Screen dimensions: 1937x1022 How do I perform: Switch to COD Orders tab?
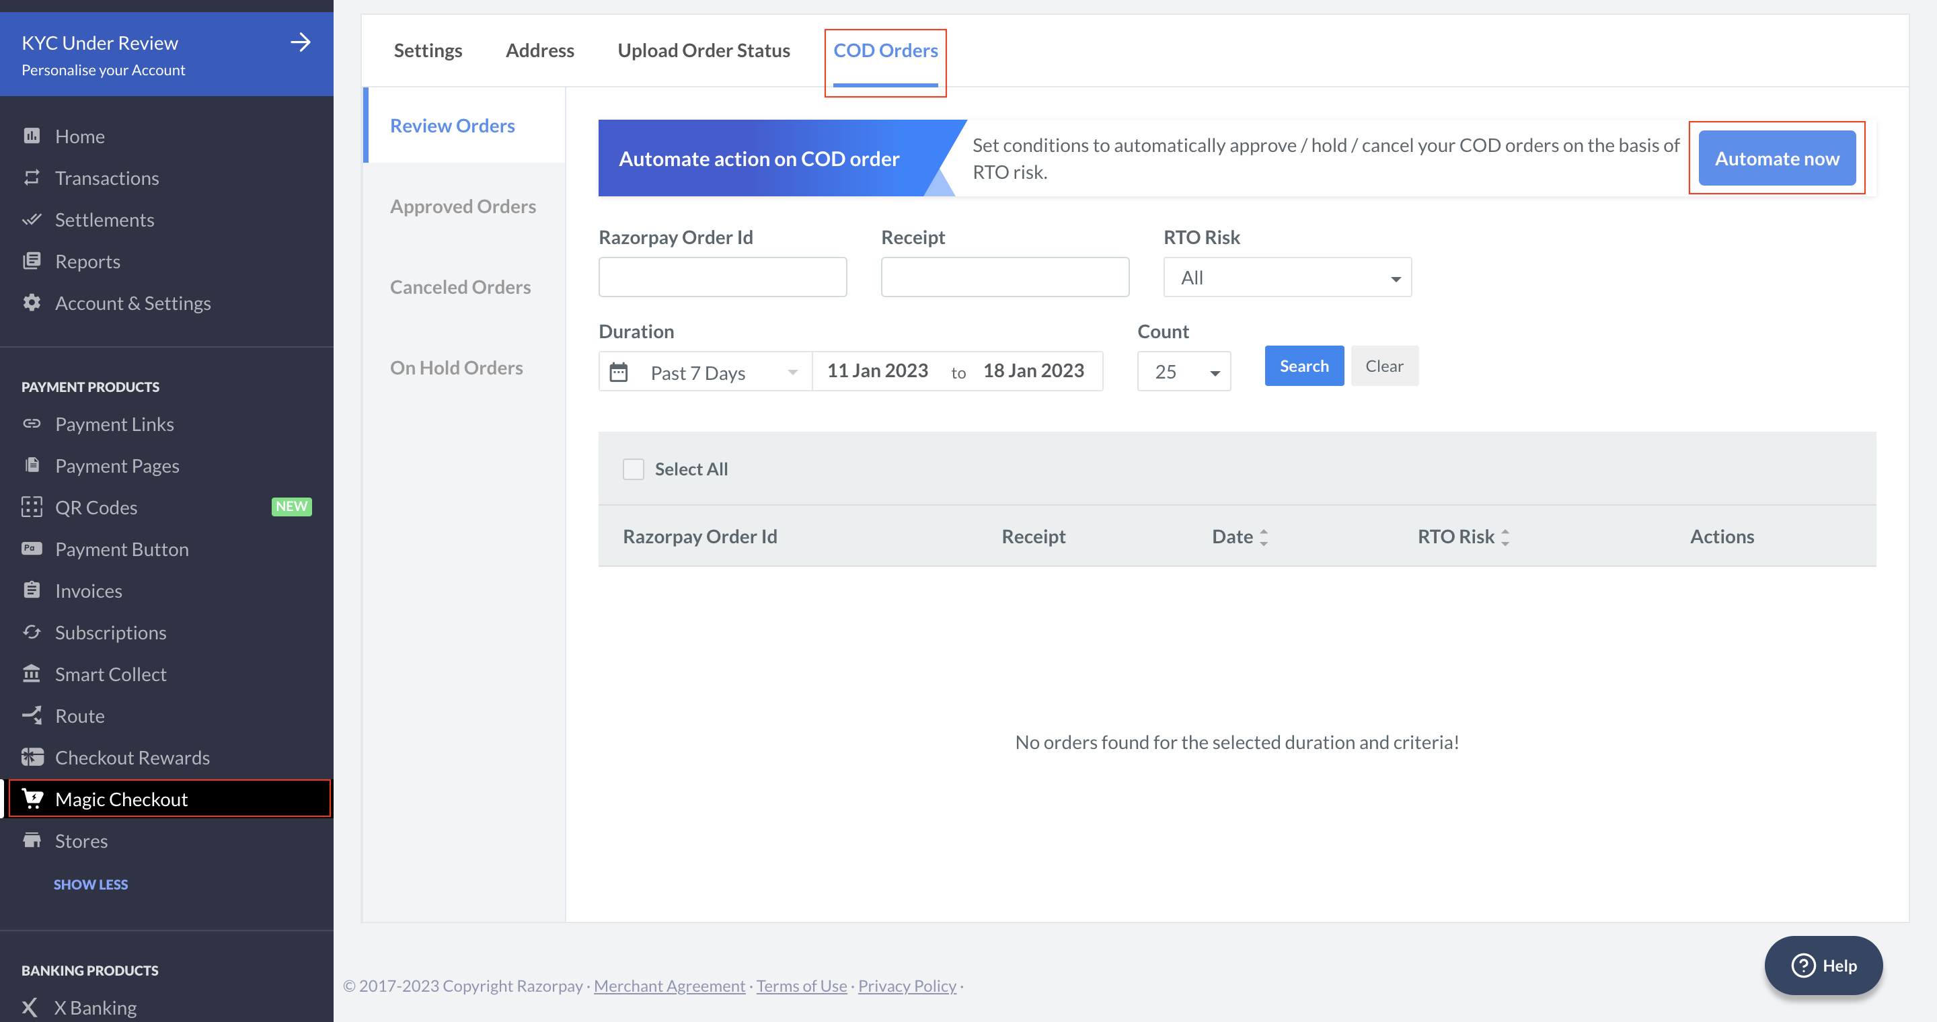[885, 50]
